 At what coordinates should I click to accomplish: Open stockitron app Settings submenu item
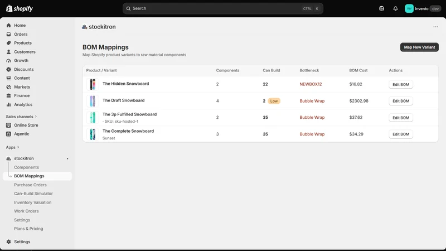22,220
